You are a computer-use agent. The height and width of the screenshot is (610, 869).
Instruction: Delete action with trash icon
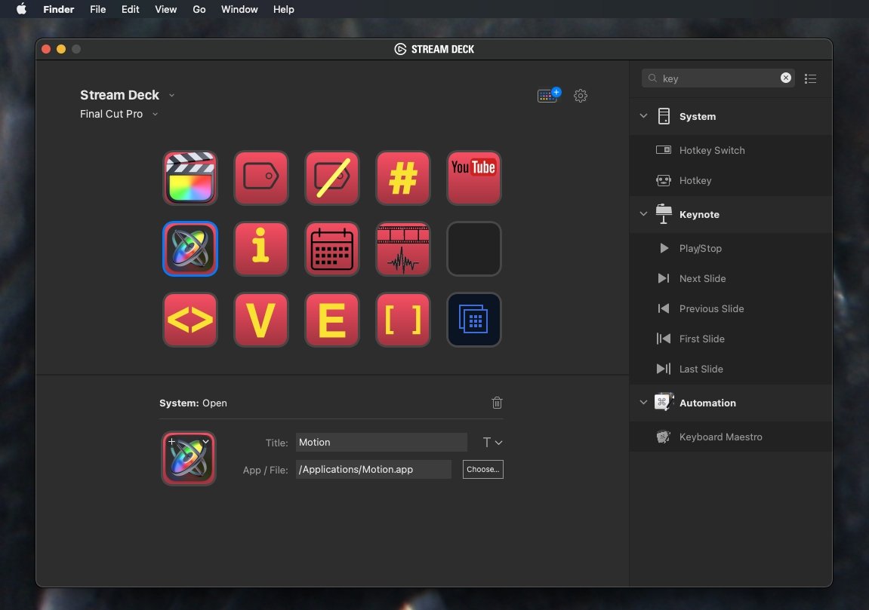pyautogui.click(x=497, y=403)
